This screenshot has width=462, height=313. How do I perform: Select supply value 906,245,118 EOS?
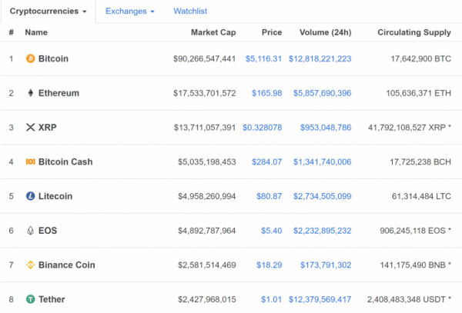413,231
